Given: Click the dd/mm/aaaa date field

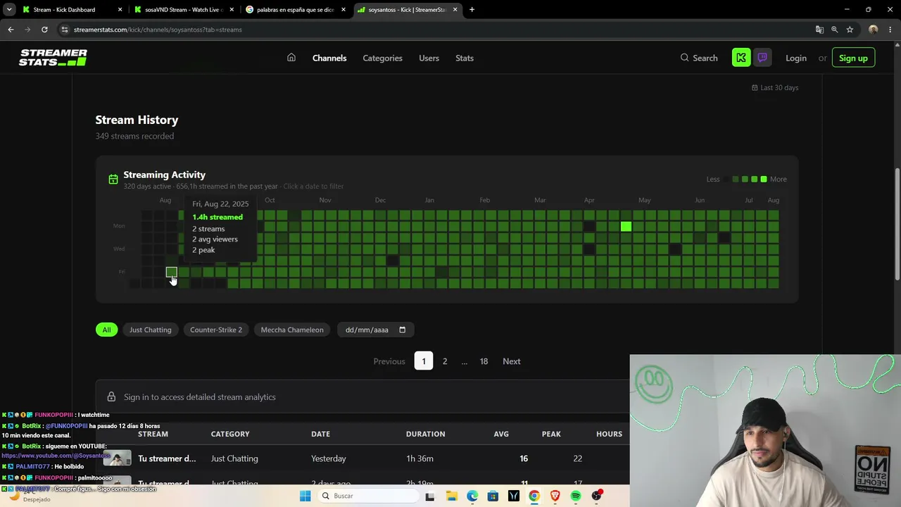Looking at the screenshot, I should (376, 330).
